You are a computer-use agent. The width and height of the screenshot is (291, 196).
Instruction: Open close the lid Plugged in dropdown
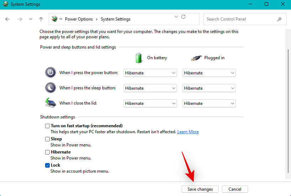point(209,103)
